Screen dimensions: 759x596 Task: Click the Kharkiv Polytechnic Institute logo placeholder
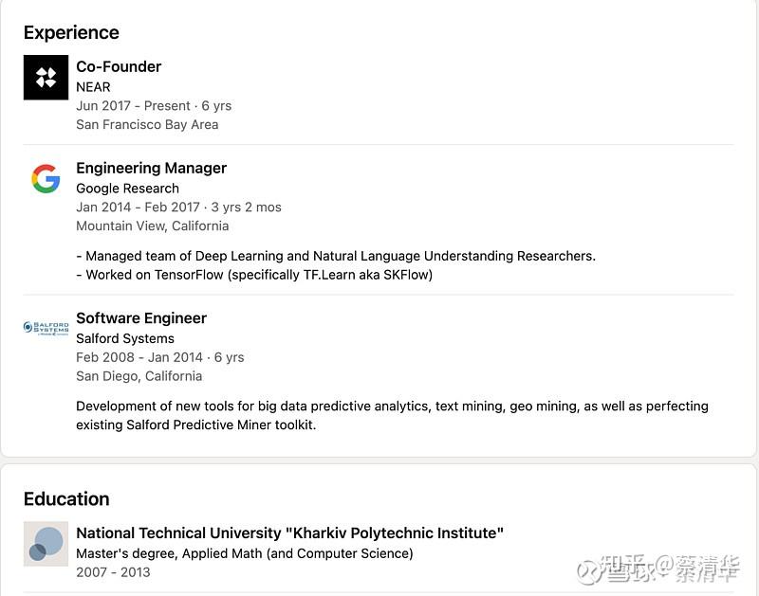46,544
